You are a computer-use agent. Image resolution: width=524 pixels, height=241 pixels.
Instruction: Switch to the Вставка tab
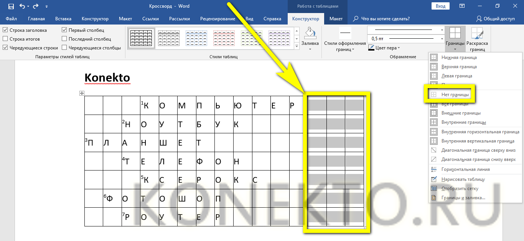click(x=63, y=19)
